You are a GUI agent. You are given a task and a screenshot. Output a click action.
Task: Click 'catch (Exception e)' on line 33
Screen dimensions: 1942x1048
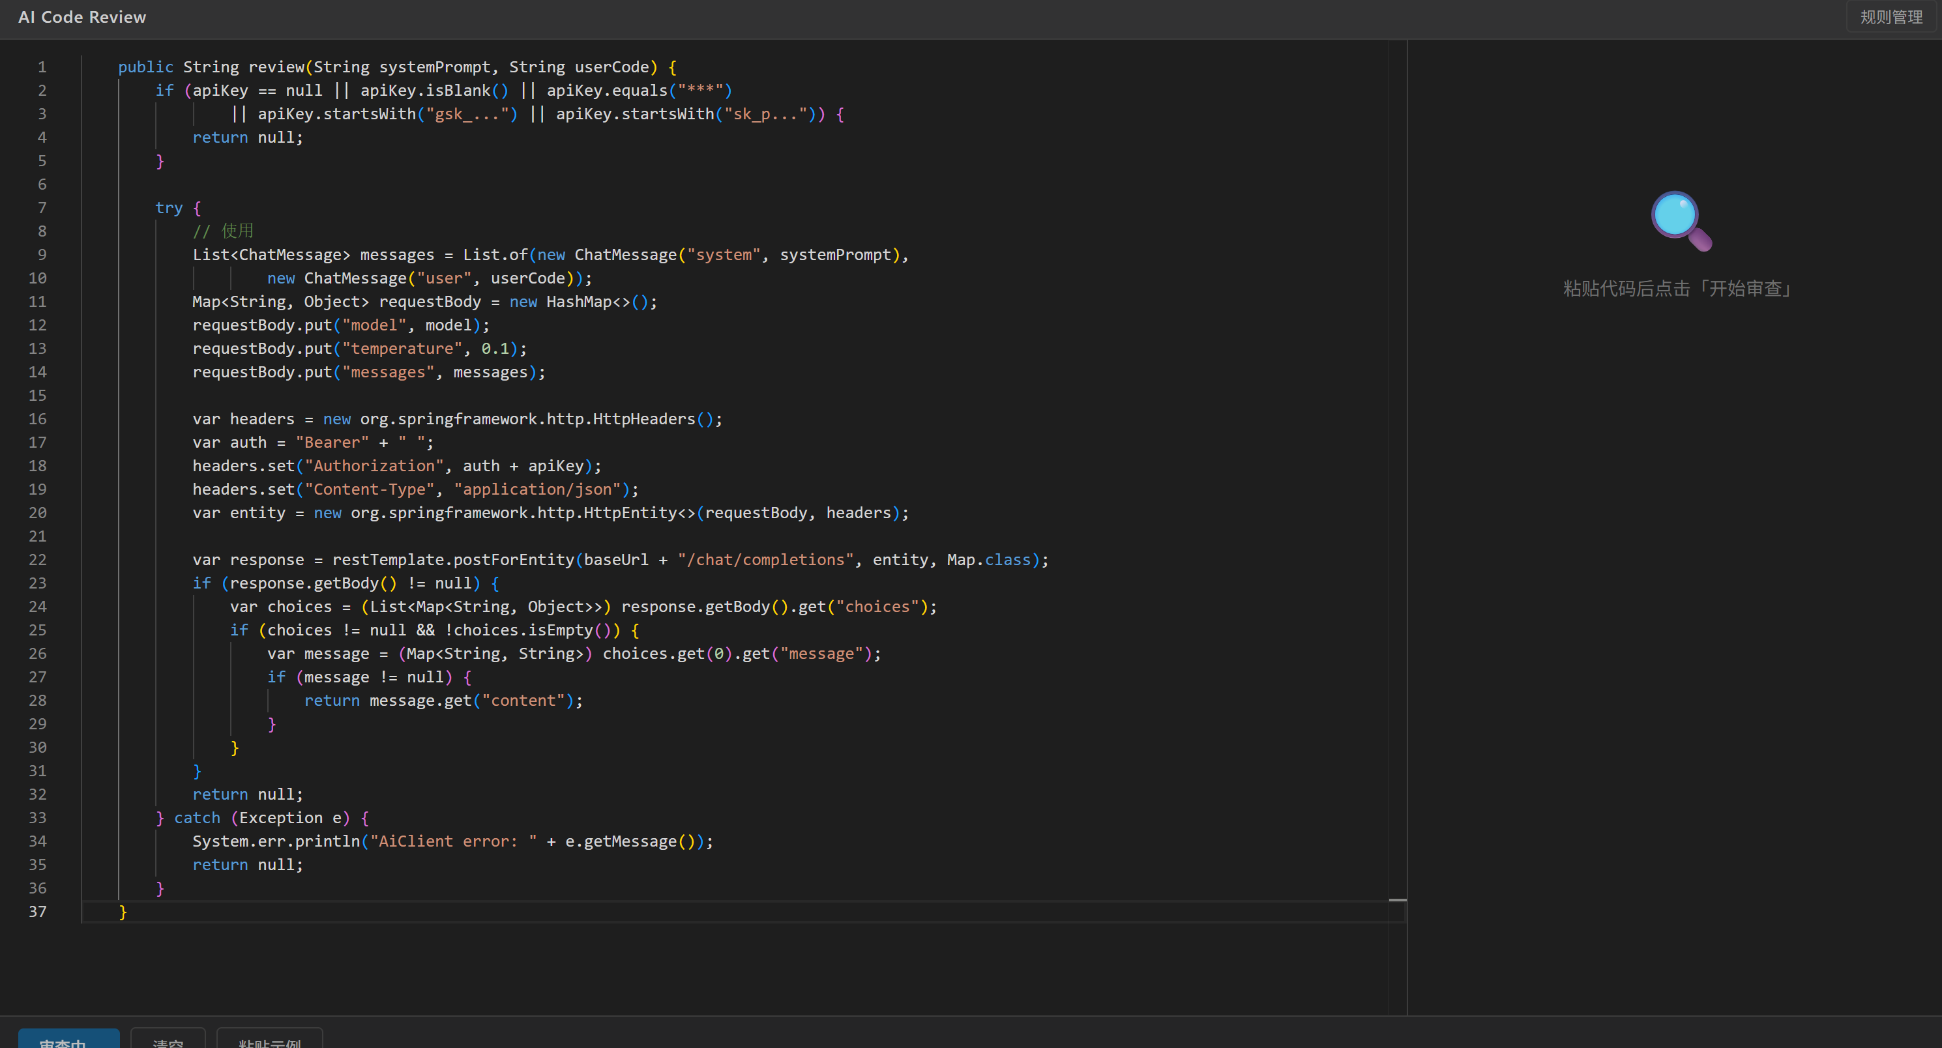[262, 817]
